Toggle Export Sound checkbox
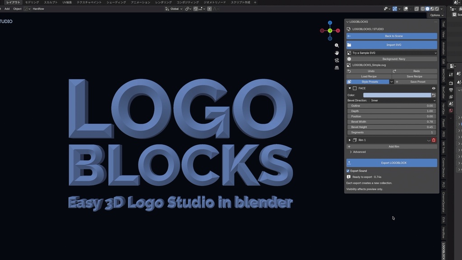This screenshot has height=260, width=462. click(x=348, y=171)
